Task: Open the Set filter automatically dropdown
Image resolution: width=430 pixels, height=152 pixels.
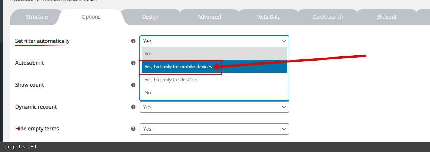Action: click(214, 41)
